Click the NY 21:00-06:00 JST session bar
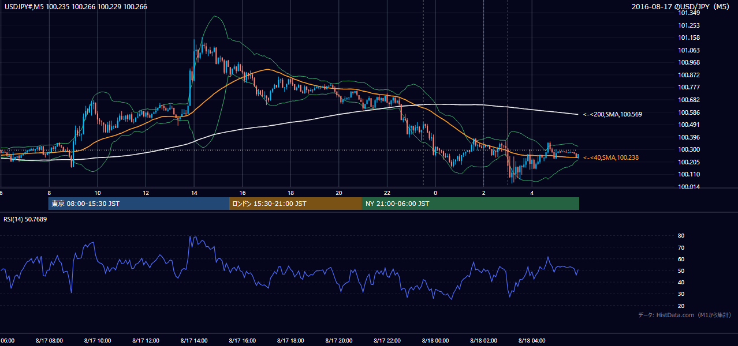738x346 pixels. coord(471,204)
